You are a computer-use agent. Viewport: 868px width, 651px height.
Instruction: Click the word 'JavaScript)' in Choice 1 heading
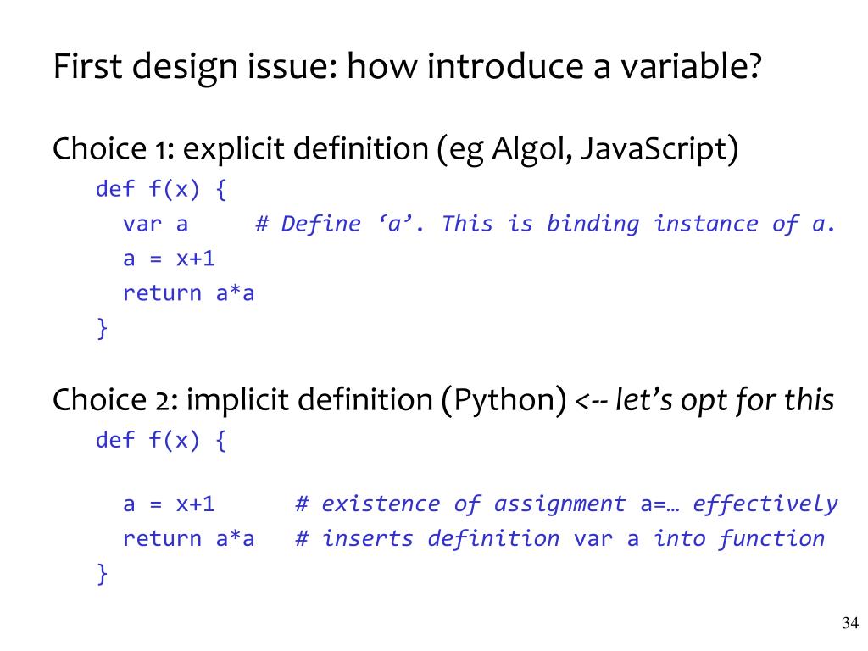pyautogui.click(x=659, y=149)
